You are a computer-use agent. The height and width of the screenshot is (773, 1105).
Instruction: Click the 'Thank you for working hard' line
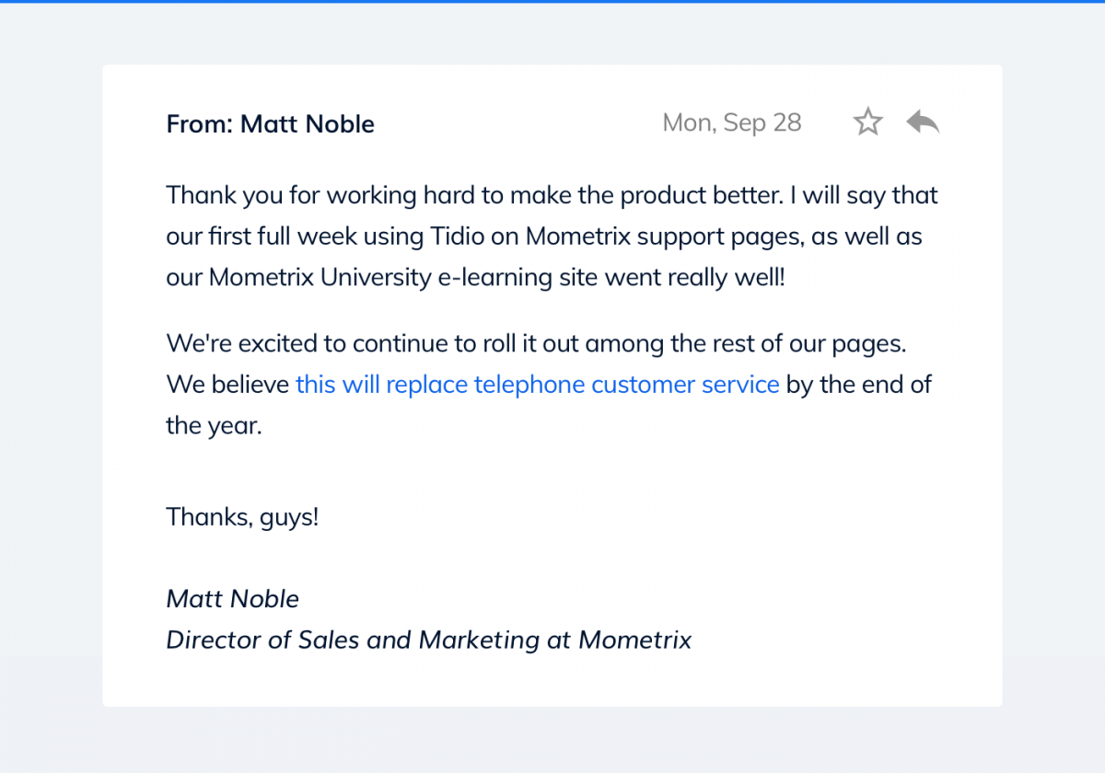point(552,195)
